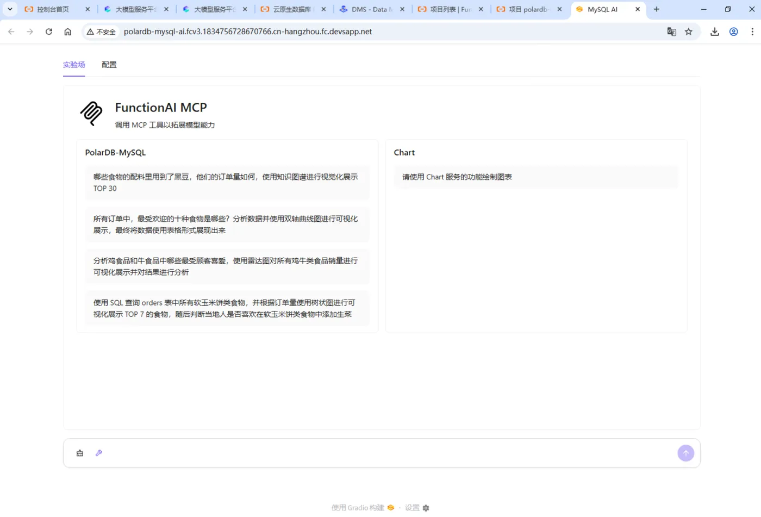Click the 调用 MCP 工具以拓展模型能力 subtitle
The image size is (761, 517).
click(165, 125)
